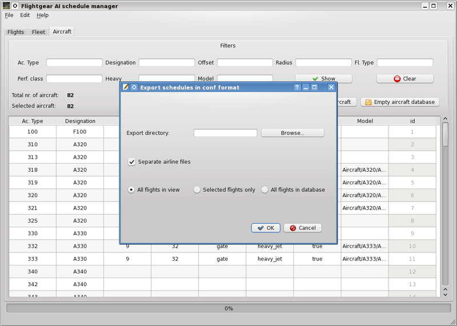The image size is (457, 326).
Task: Click the pin icon in export dialog title bar
Action: 134,87
